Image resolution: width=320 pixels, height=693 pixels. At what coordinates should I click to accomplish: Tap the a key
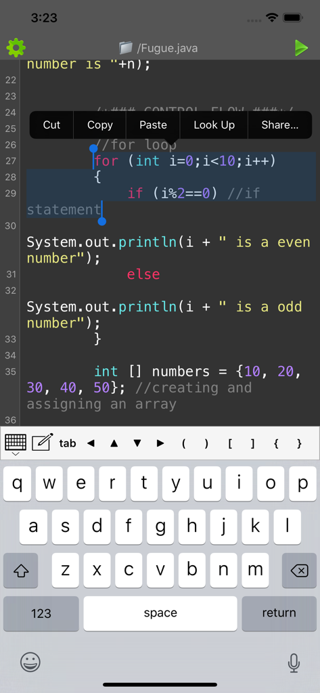tap(33, 527)
